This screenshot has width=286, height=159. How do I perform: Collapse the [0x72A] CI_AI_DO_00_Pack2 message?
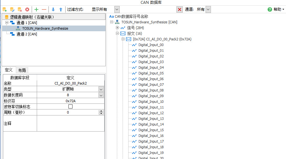123,39
